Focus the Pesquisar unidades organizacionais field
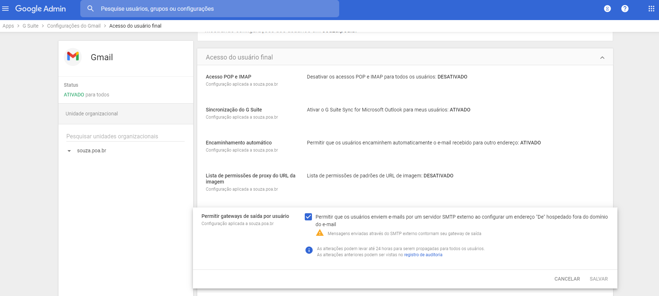This screenshot has height=296, width=659. point(125,136)
